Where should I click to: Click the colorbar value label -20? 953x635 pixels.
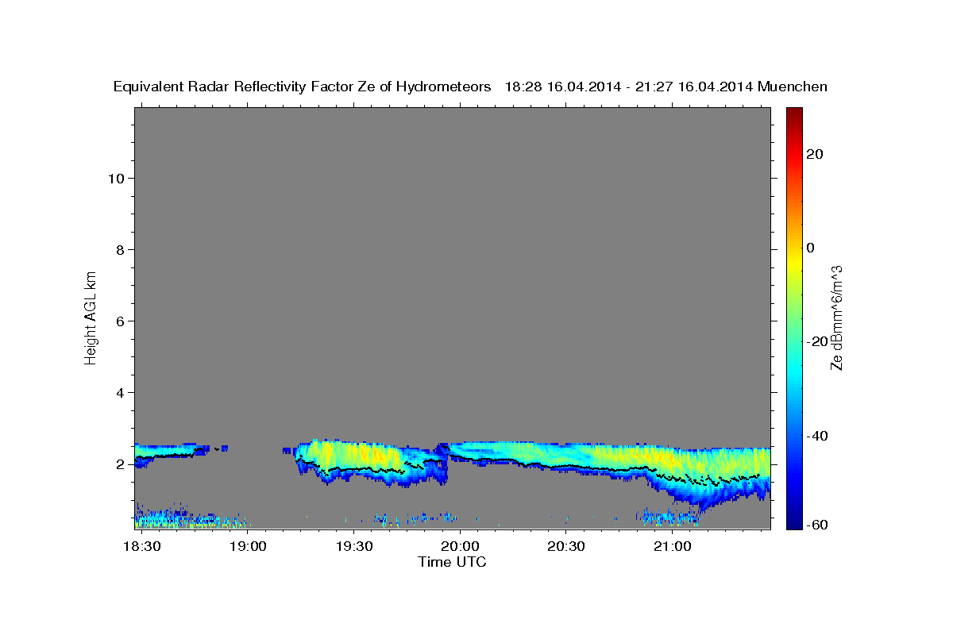[817, 341]
